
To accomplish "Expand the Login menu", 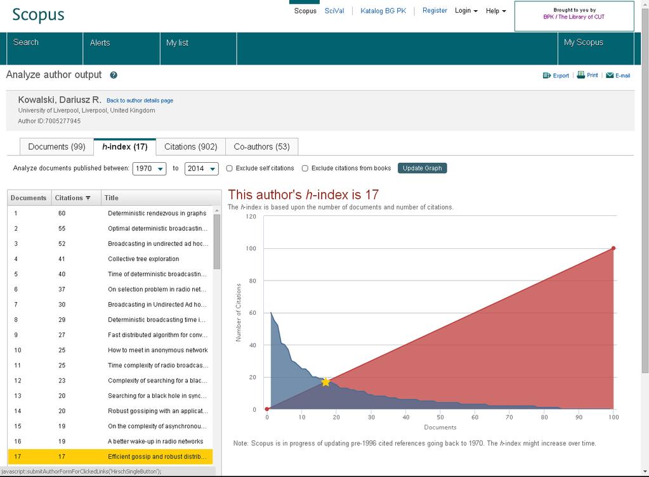I will (x=466, y=11).
